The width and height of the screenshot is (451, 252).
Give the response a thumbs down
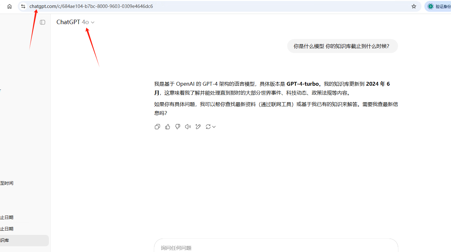tap(178, 127)
